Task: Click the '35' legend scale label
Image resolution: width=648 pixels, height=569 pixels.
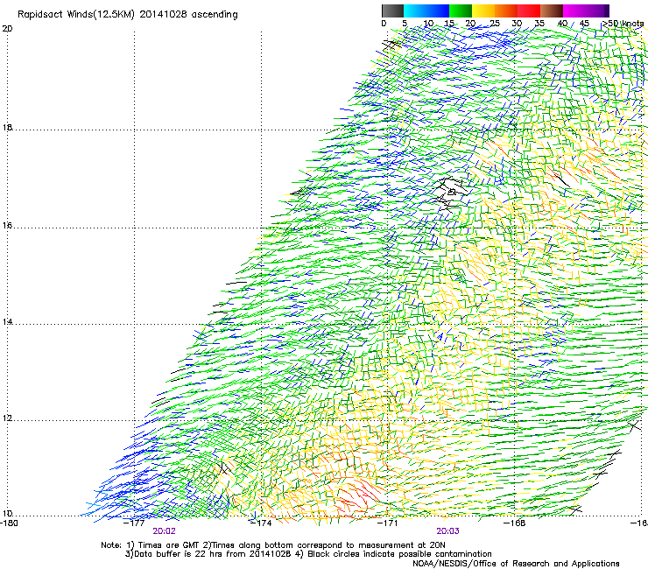Action: pos(539,24)
